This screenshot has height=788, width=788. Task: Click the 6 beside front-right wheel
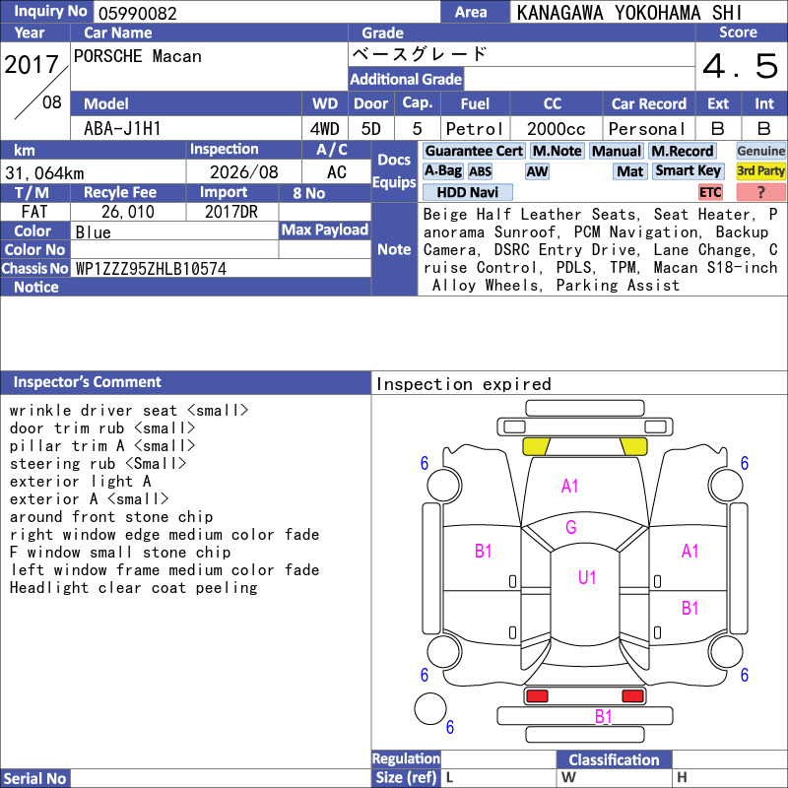[745, 463]
